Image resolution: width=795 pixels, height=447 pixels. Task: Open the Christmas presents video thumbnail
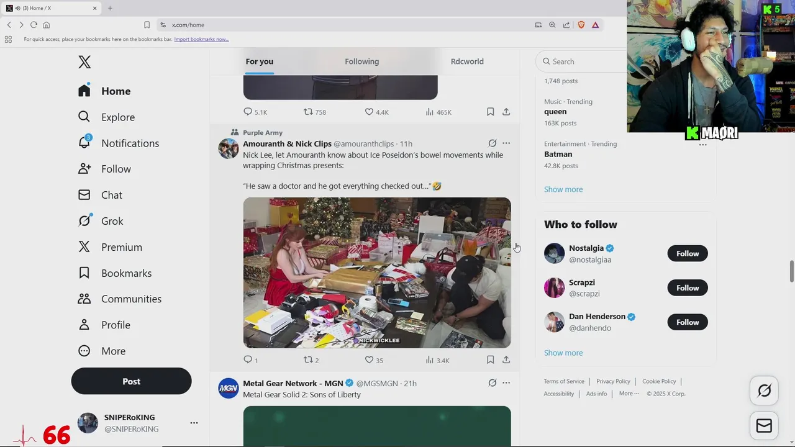tap(377, 273)
